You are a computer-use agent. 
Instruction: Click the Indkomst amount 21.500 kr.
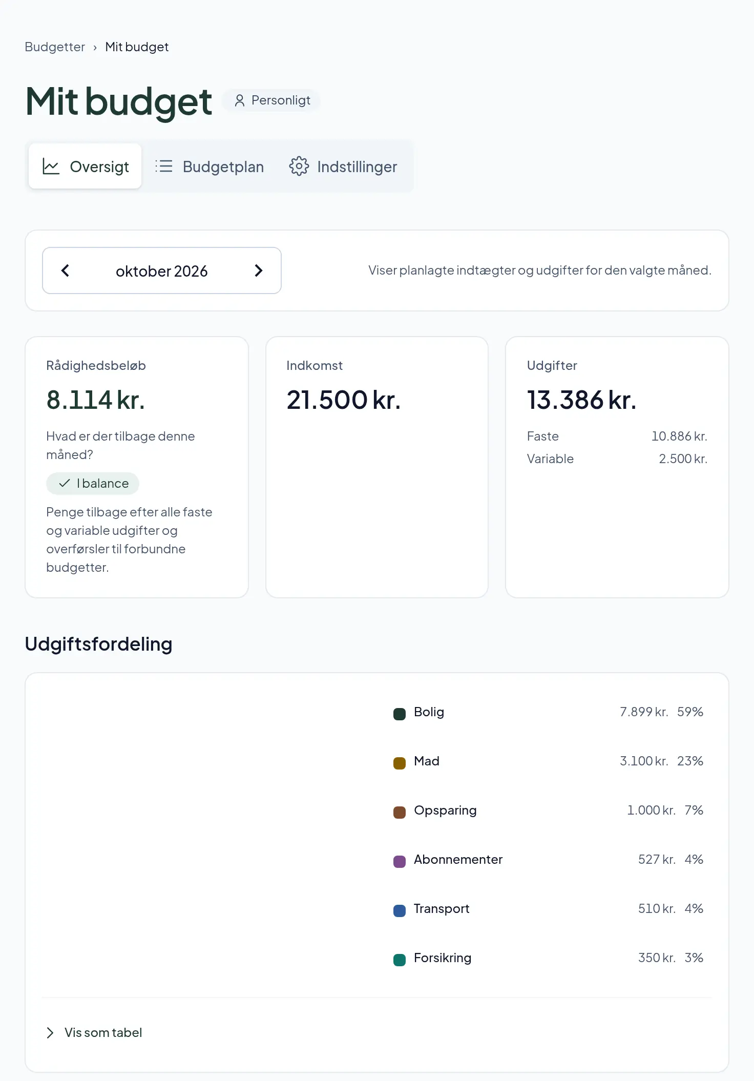click(344, 400)
